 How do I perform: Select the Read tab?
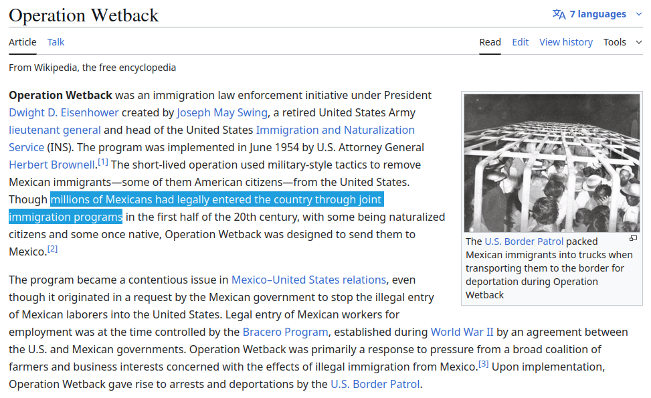[490, 42]
